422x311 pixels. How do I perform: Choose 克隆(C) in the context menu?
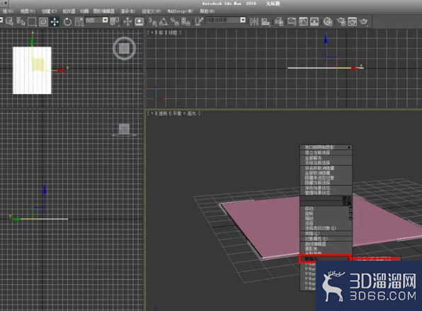coord(326,234)
